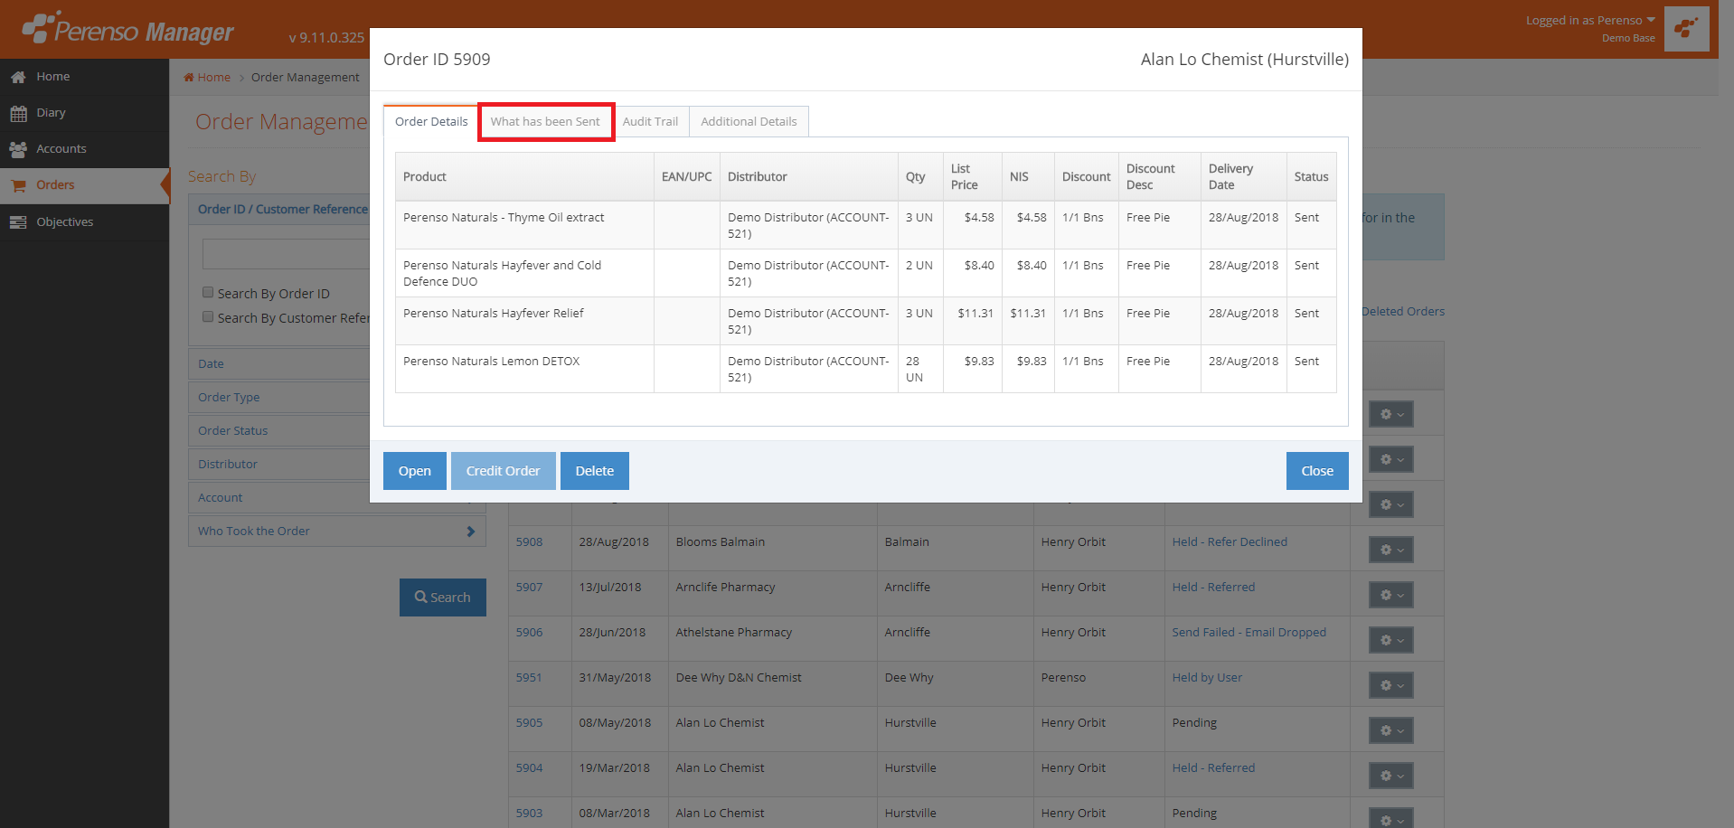Select Accounts in the sidebar menu
1734x828 pixels.
[x=84, y=149]
